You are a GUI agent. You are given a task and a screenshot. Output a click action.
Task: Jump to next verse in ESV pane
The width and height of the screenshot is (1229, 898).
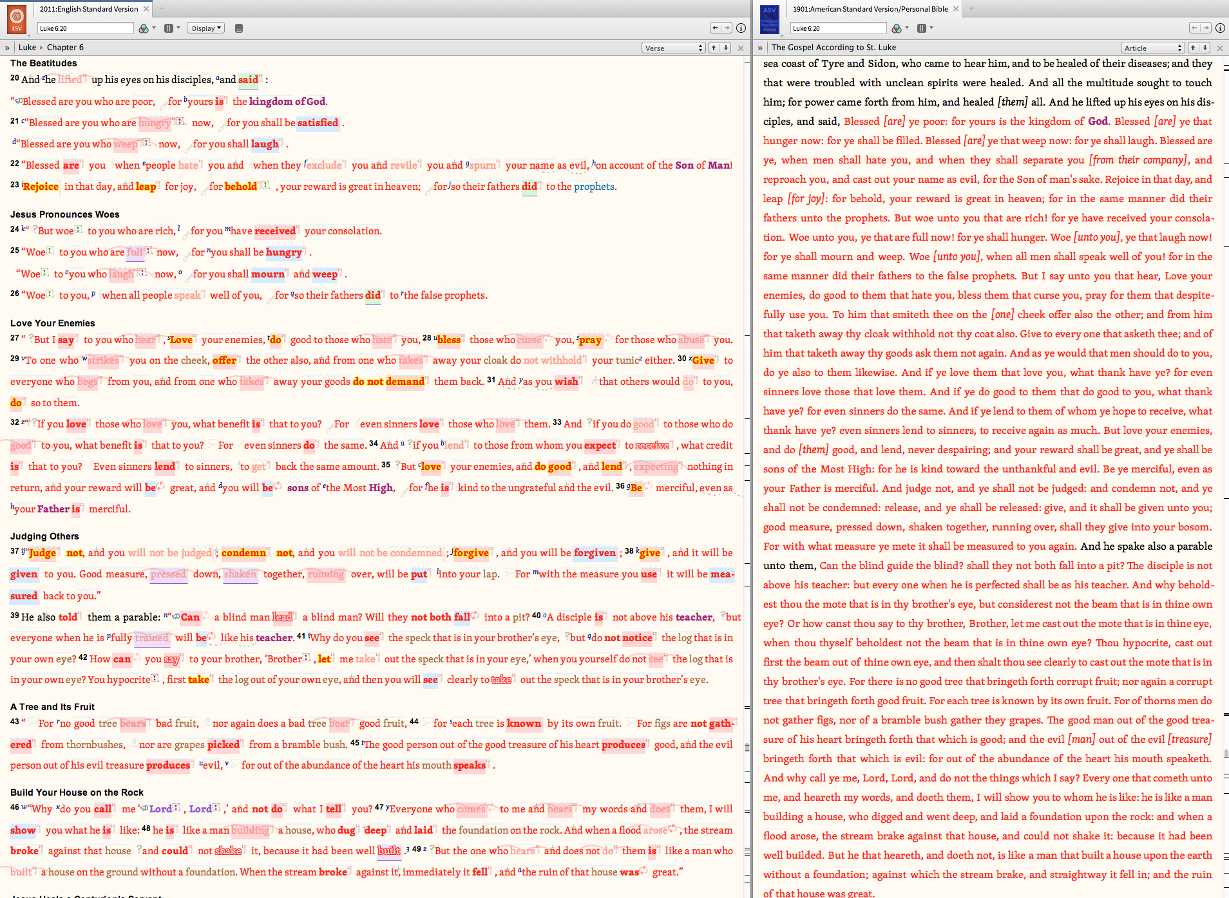726,48
